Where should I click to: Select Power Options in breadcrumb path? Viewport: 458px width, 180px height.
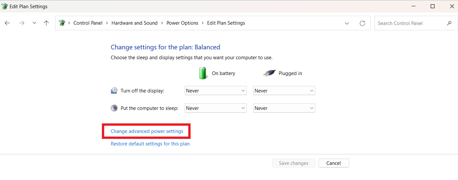point(182,23)
